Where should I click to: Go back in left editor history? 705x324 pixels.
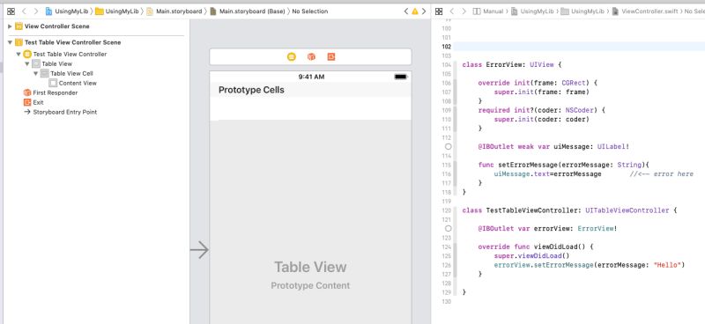click(25, 11)
